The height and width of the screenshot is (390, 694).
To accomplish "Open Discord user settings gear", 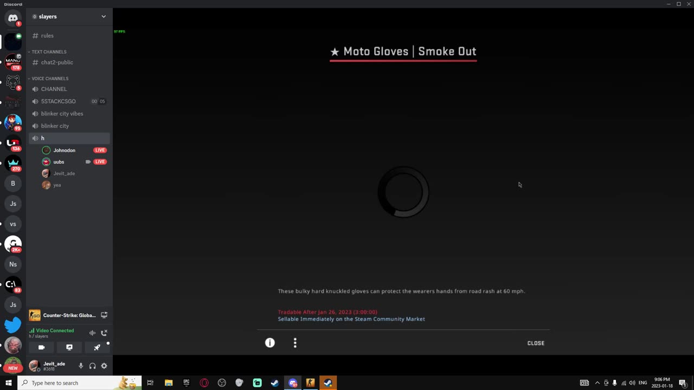I will coord(104,366).
